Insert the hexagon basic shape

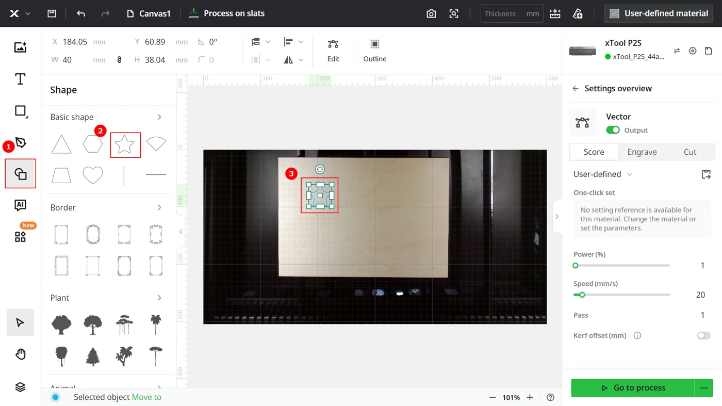pyautogui.click(x=93, y=144)
